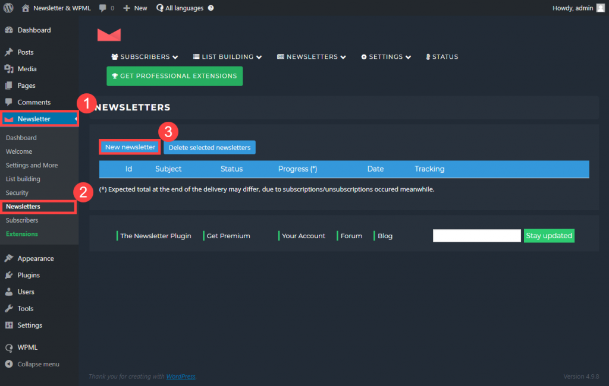Follow the Forum footer link
The image size is (609, 386).
351,236
